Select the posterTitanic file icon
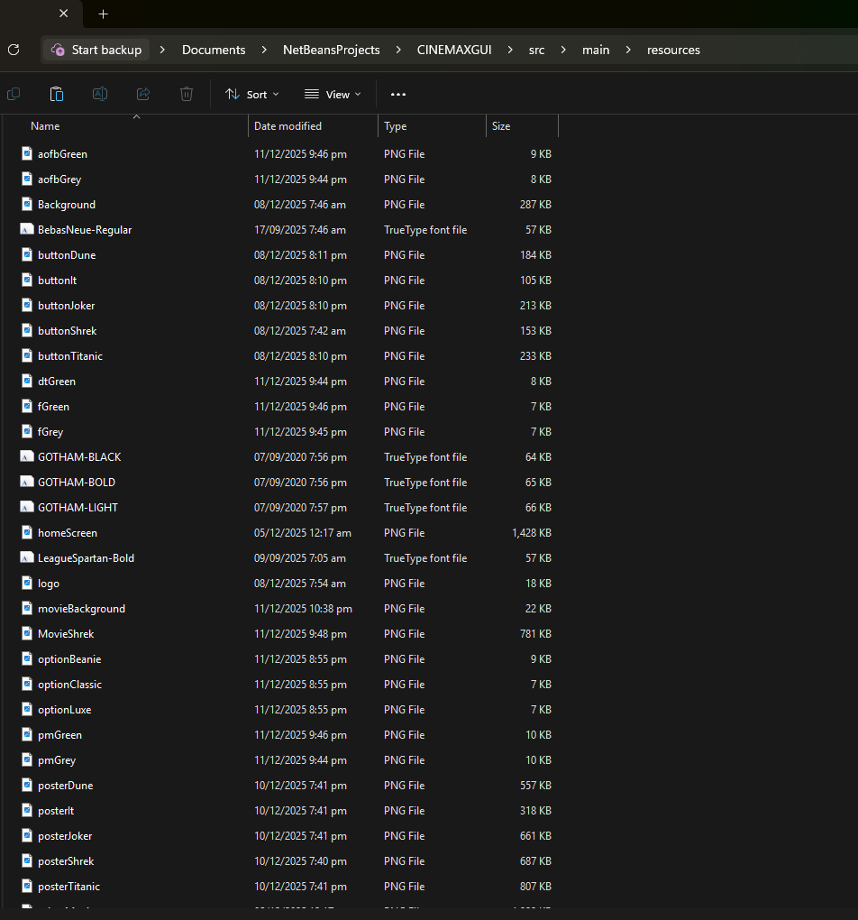Image resolution: width=858 pixels, height=920 pixels. click(x=27, y=887)
